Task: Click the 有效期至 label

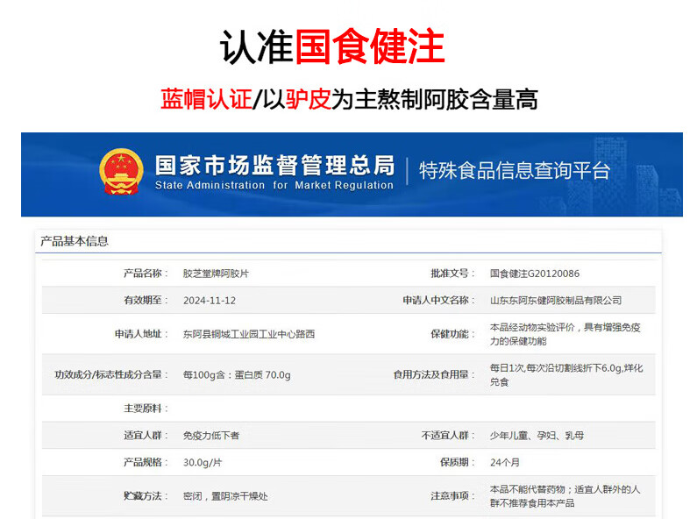Action: click(x=146, y=301)
